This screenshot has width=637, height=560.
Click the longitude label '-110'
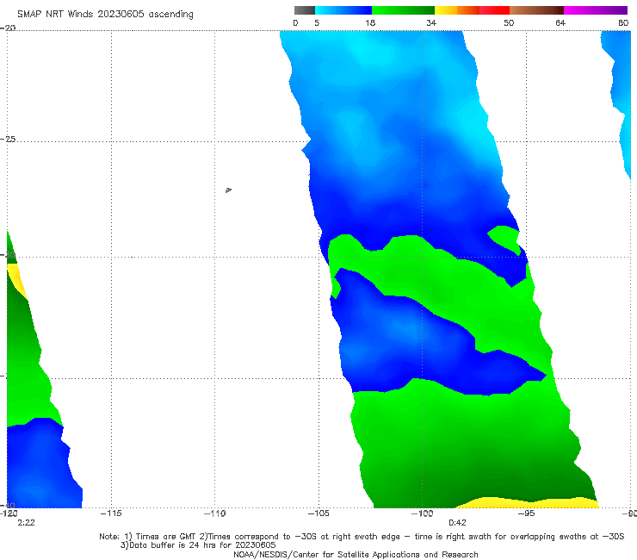215,513
